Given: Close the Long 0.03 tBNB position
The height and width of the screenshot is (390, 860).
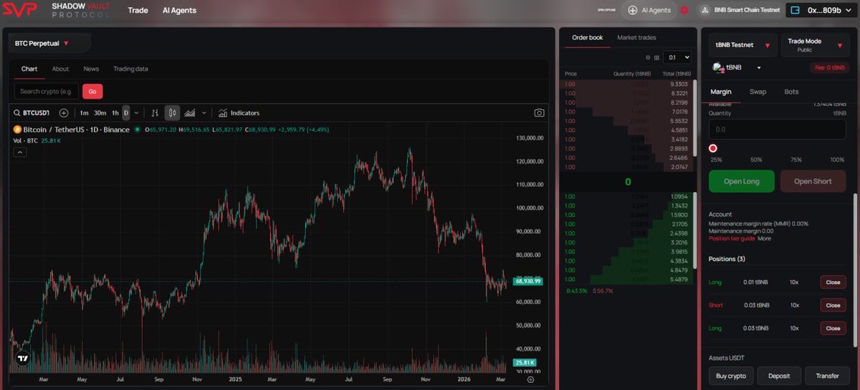Looking at the screenshot, I should coord(833,328).
